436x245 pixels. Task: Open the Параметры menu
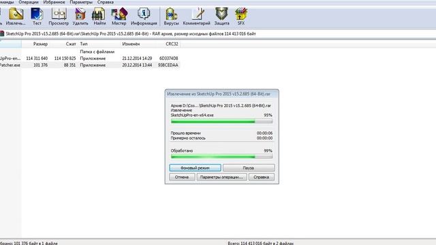pos(81,2)
